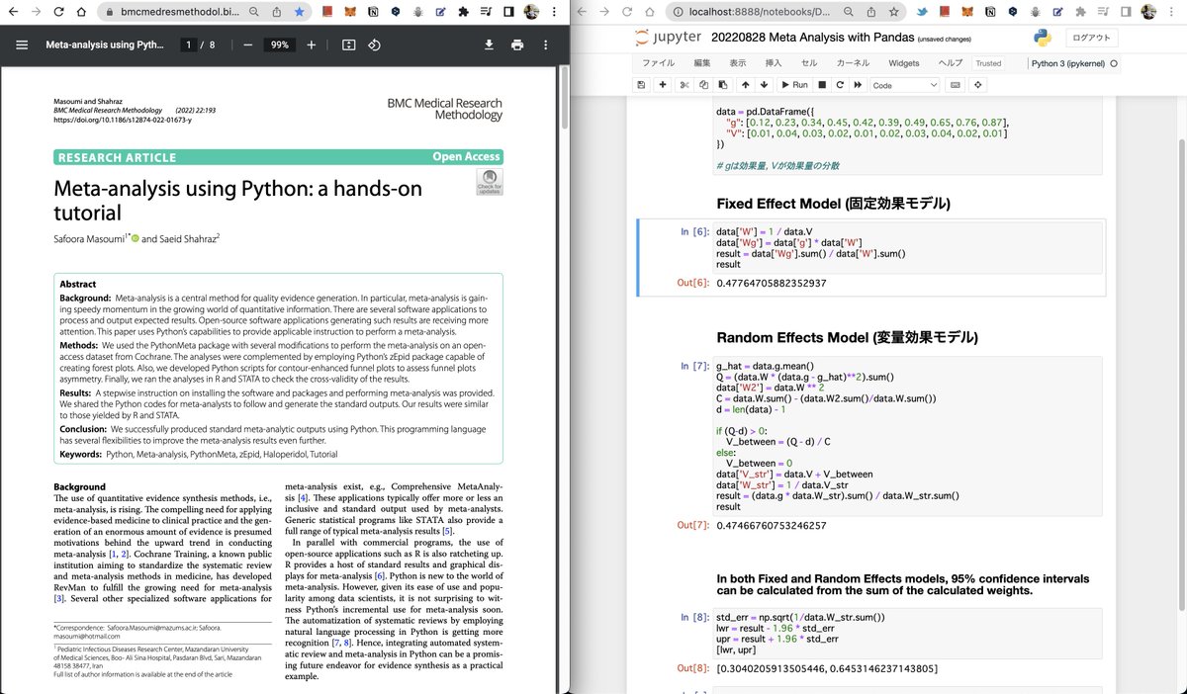Click the ログアウト logout button
Image resolution: width=1187 pixels, height=694 pixels.
1092,38
